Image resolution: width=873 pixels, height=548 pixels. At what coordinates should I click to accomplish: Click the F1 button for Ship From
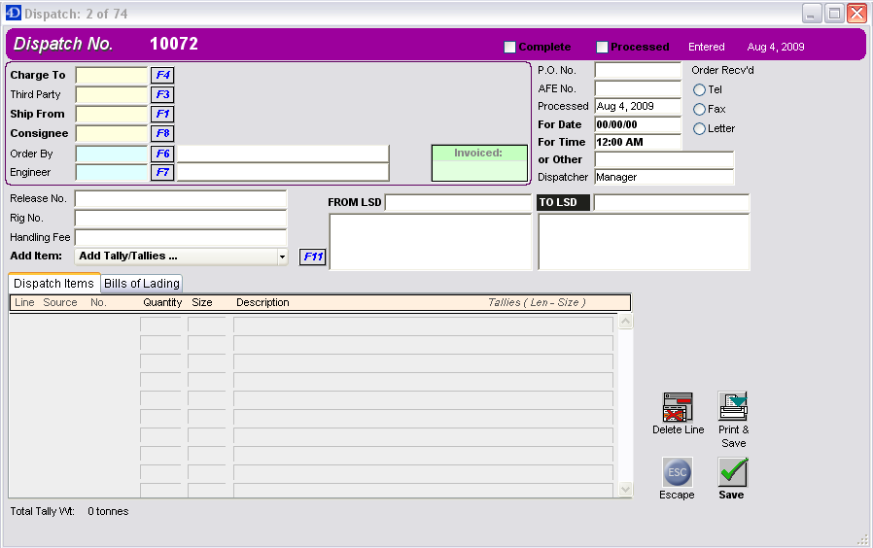(162, 114)
